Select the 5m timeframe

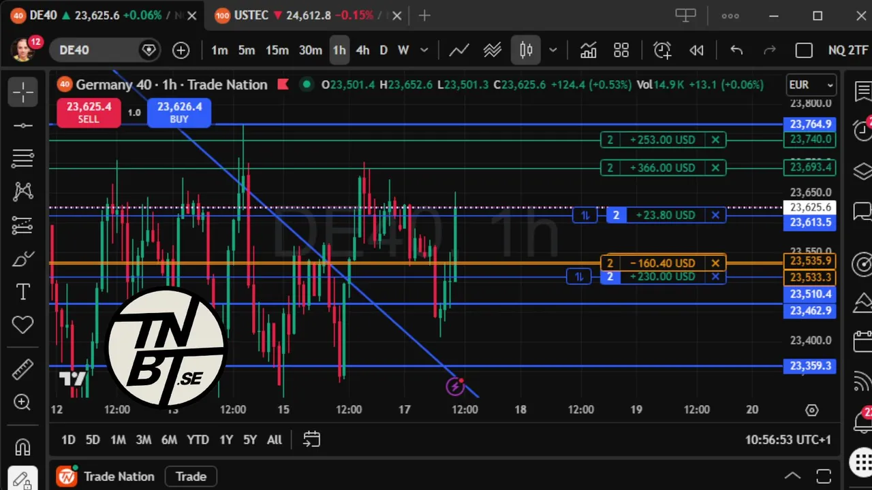tap(246, 50)
